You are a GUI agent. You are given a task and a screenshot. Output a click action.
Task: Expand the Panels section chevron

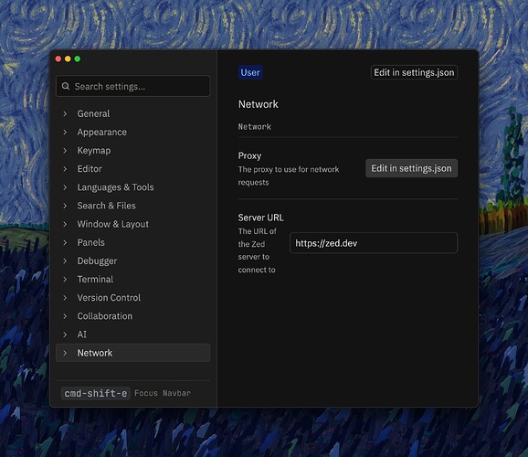65,242
